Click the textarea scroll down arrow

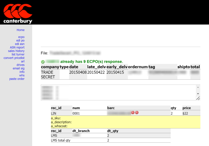click(198, 94)
